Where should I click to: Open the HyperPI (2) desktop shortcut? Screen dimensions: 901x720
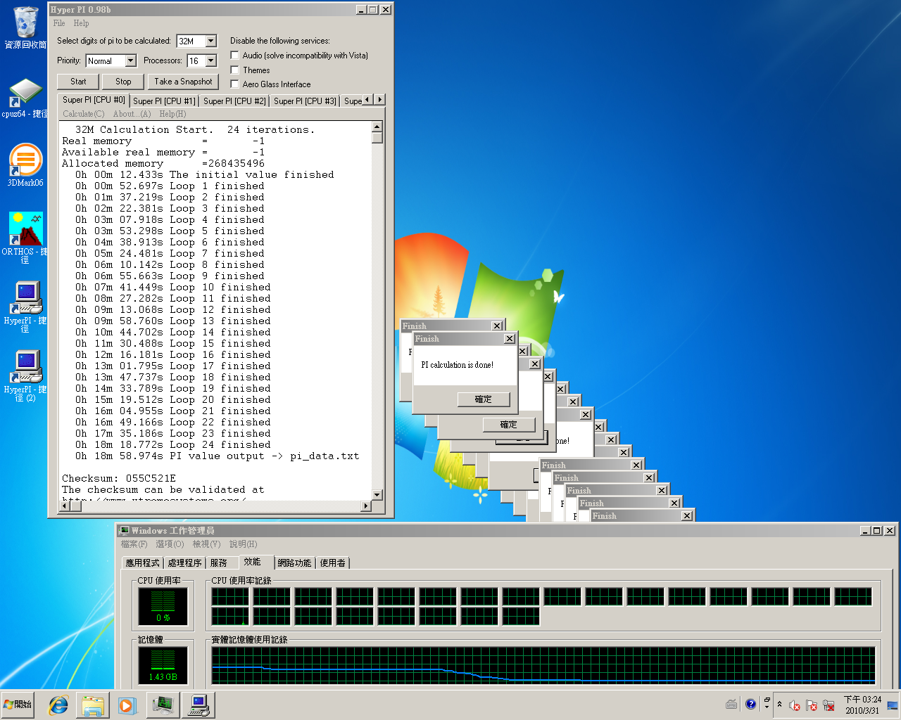pyautogui.click(x=25, y=375)
